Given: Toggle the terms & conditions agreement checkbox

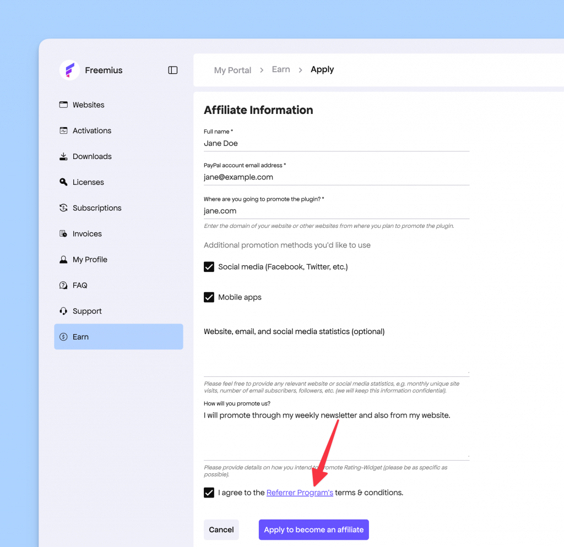Looking at the screenshot, I should pos(209,493).
